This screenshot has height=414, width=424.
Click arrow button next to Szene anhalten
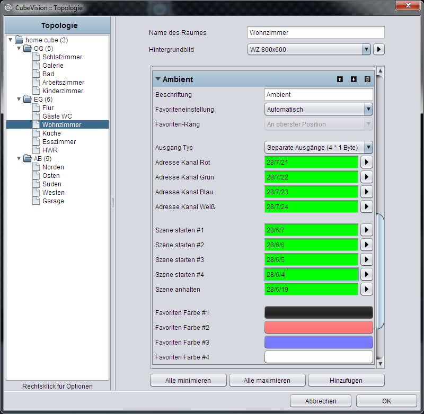coord(366,289)
